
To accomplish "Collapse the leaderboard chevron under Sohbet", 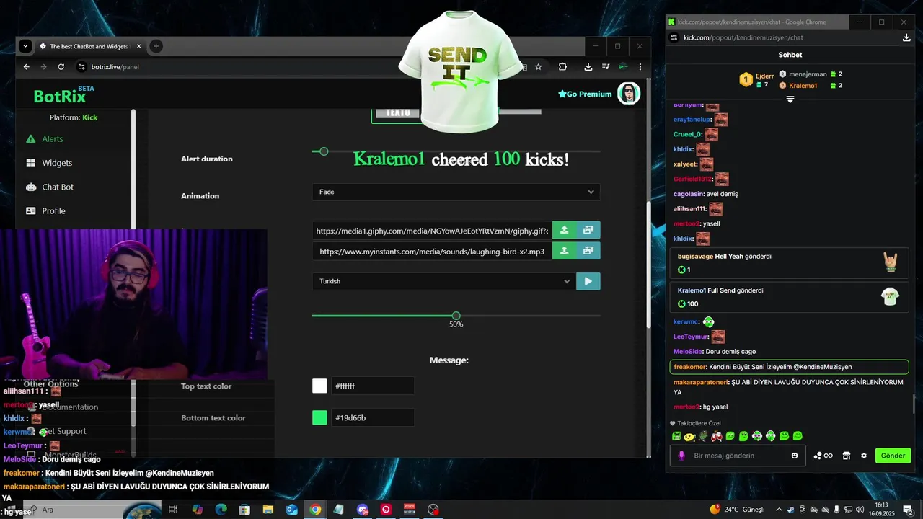I will tap(790, 99).
